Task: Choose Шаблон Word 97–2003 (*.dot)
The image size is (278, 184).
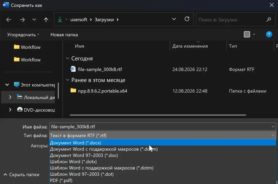Action: [x=163, y=174]
